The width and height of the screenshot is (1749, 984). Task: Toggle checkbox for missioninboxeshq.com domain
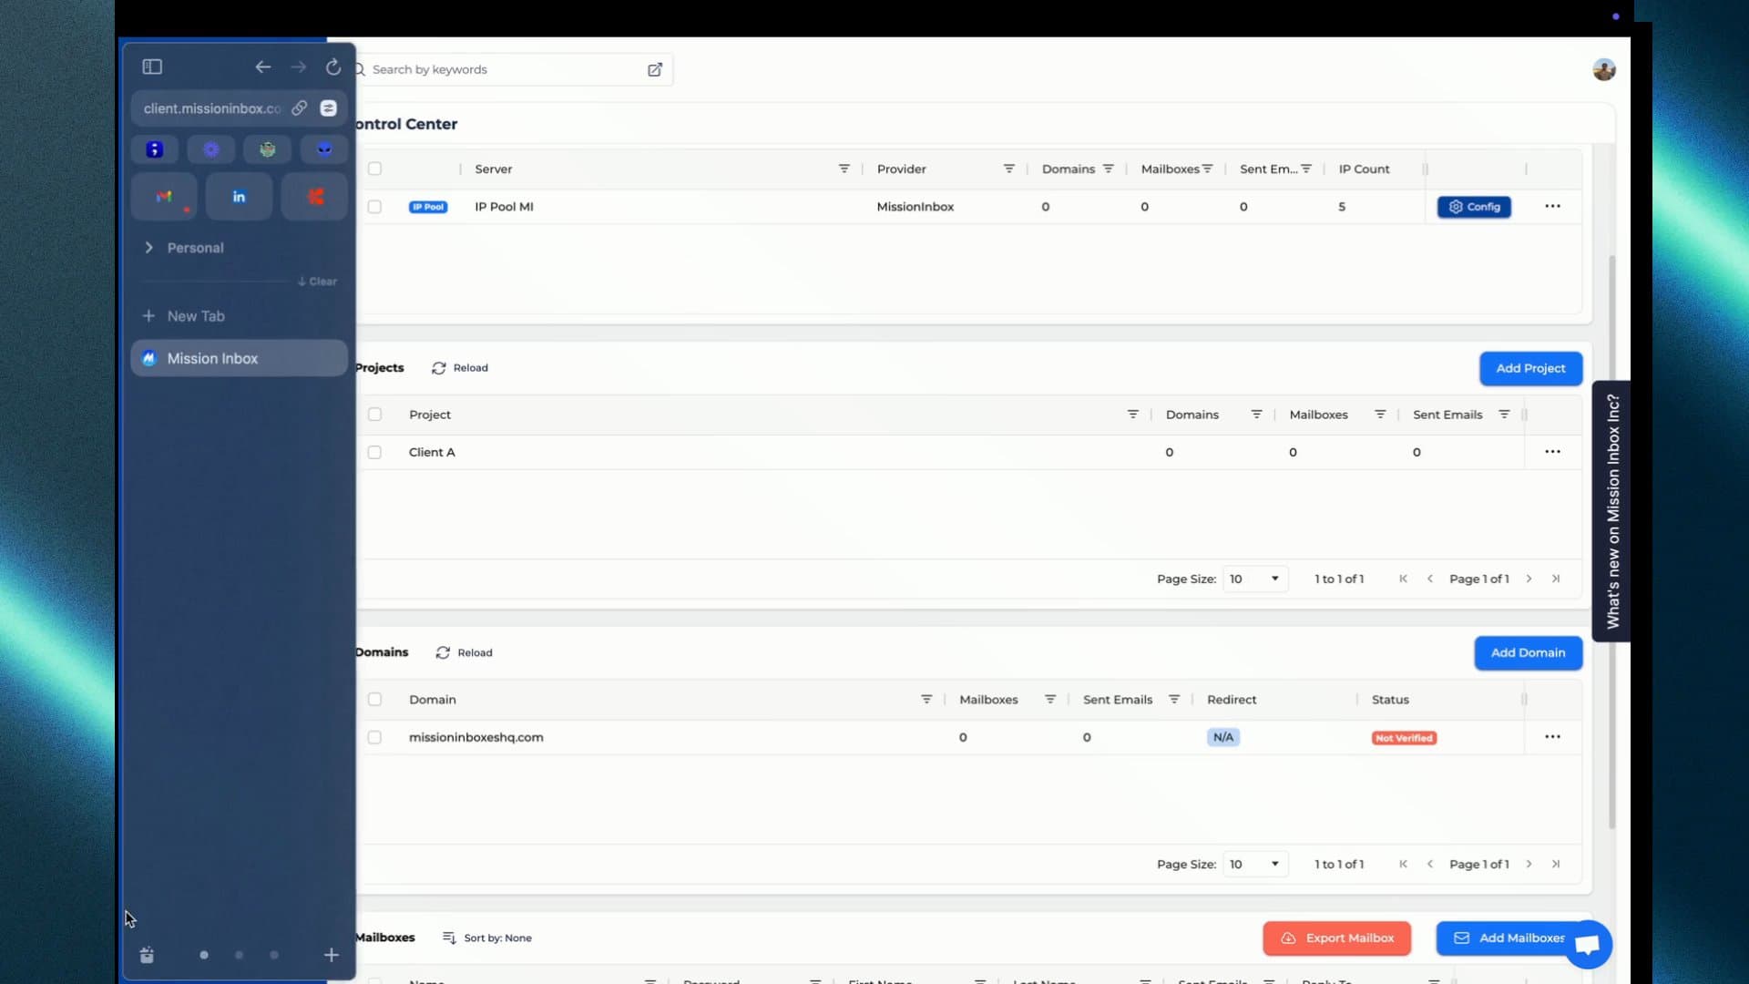pos(373,736)
